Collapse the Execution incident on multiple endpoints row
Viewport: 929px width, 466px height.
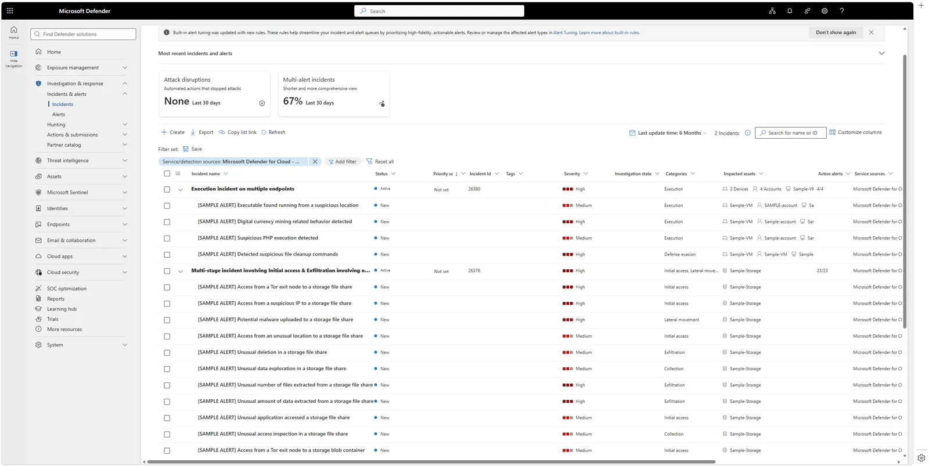(181, 190)
